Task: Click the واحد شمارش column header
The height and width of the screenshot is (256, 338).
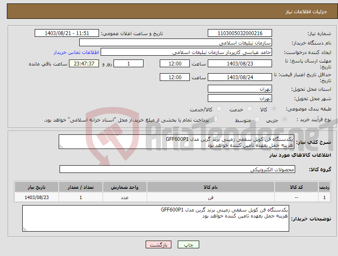Action: (125, 187)
